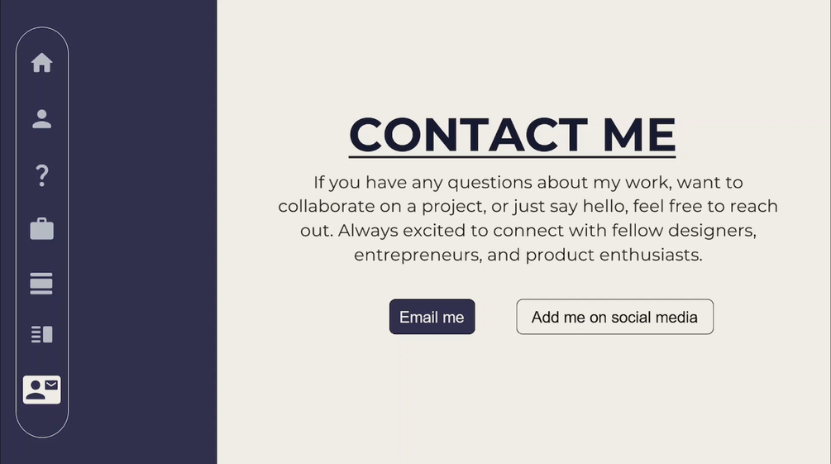This screenshot has width=831, height=464.
Task: Click the stacked rows layout icon
Action: (42, 283)
